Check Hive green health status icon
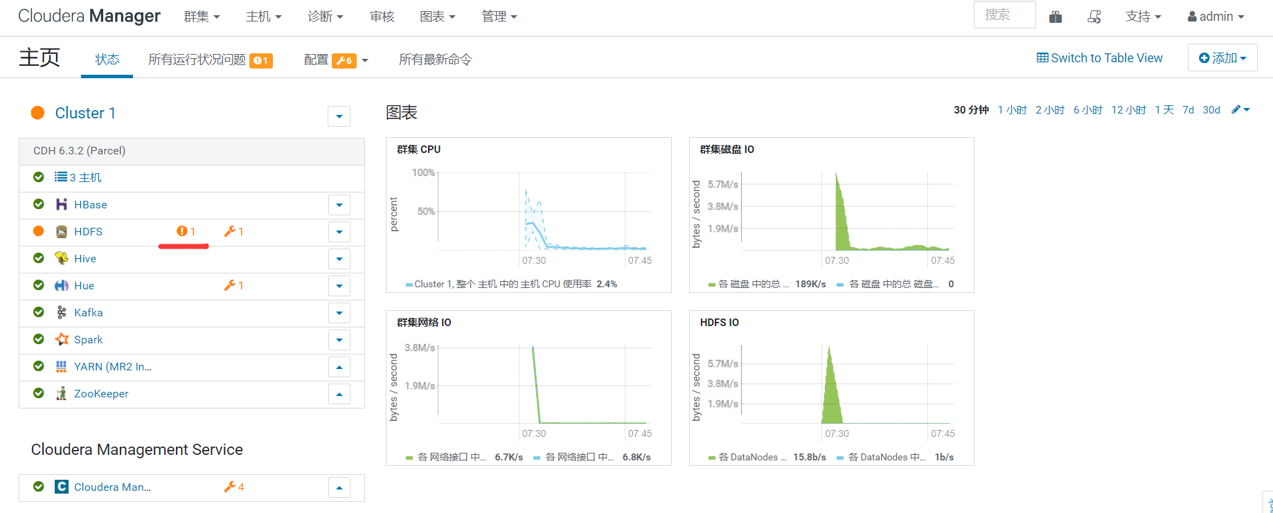 (39, 258)
